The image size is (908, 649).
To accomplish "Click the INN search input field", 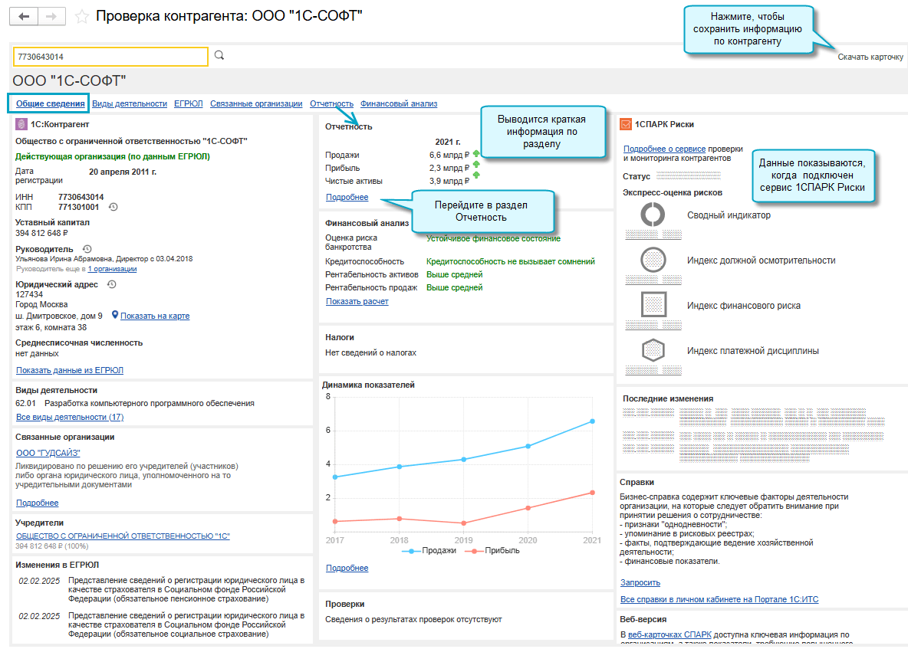I will 110,57.
